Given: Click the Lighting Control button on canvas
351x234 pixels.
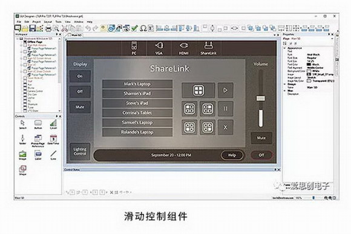Looking at the screenshot, I should (x=80, y=151).
